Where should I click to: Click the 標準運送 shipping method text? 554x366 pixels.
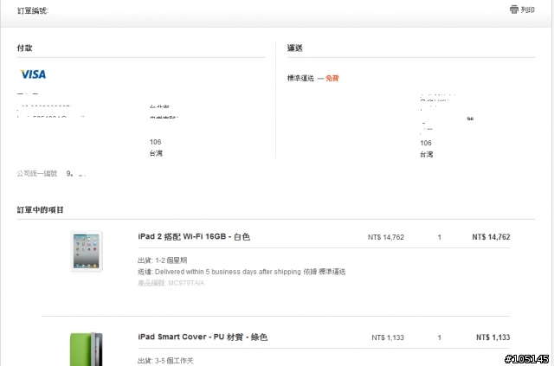(x=300, y=78)
